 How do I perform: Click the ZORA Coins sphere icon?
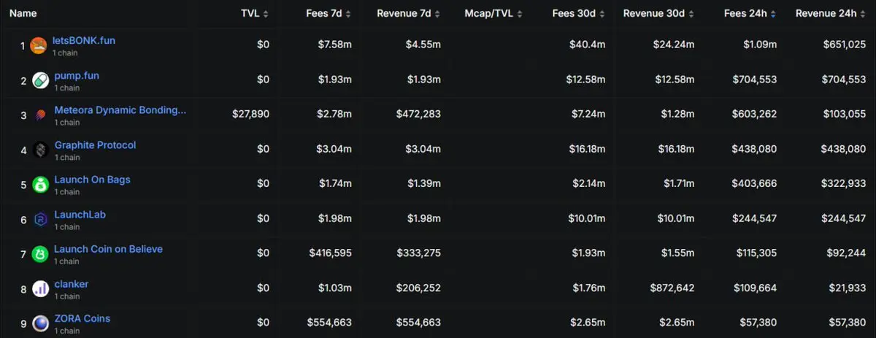click(x=41, y=323)
